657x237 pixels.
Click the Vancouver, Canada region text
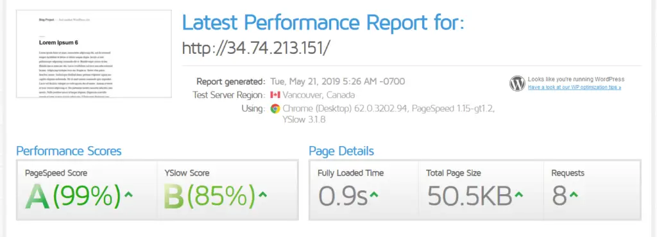pyautogui.click(x=319, y=94)
